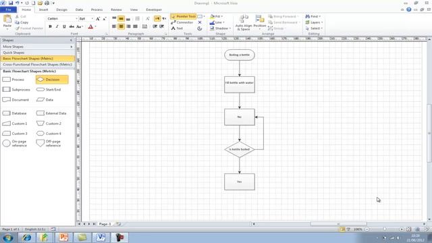This screenshot has width=432, height=243.
Task: Undo the last action
Action: 18,3
